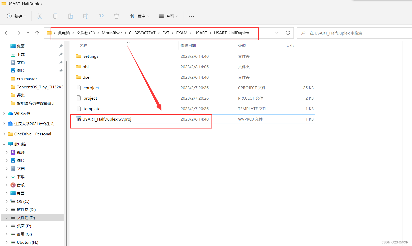Jump to MounRiver in the address bar
The height and width of the screenshot is (246, 412).
point(112,33)
